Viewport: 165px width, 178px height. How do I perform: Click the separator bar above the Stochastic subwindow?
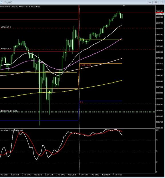78,128
